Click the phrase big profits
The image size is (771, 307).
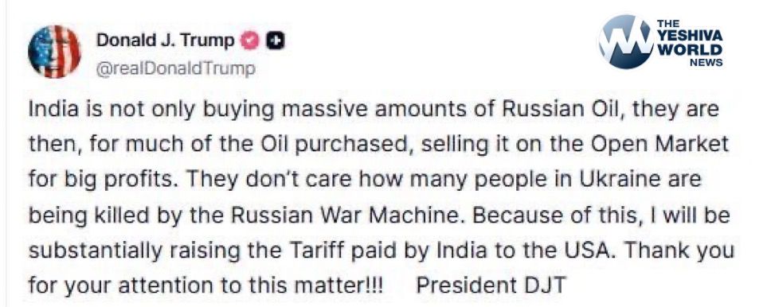point(121,178)
